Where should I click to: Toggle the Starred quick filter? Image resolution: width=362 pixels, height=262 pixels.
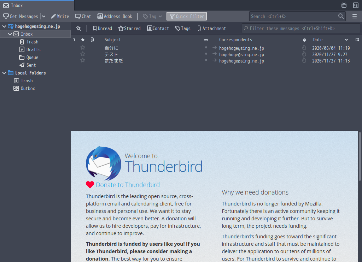click(x=129, y=28)
